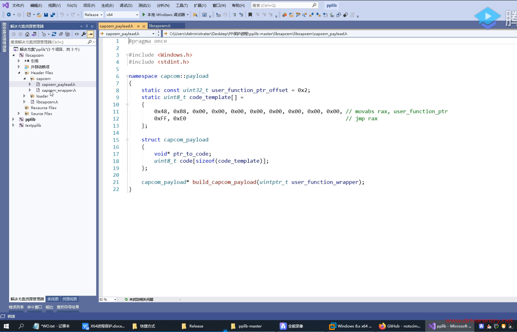Toggle the preview selected items button
This screenshot has width=517, height=332.
pyautogui.click(x=90, y=34)
